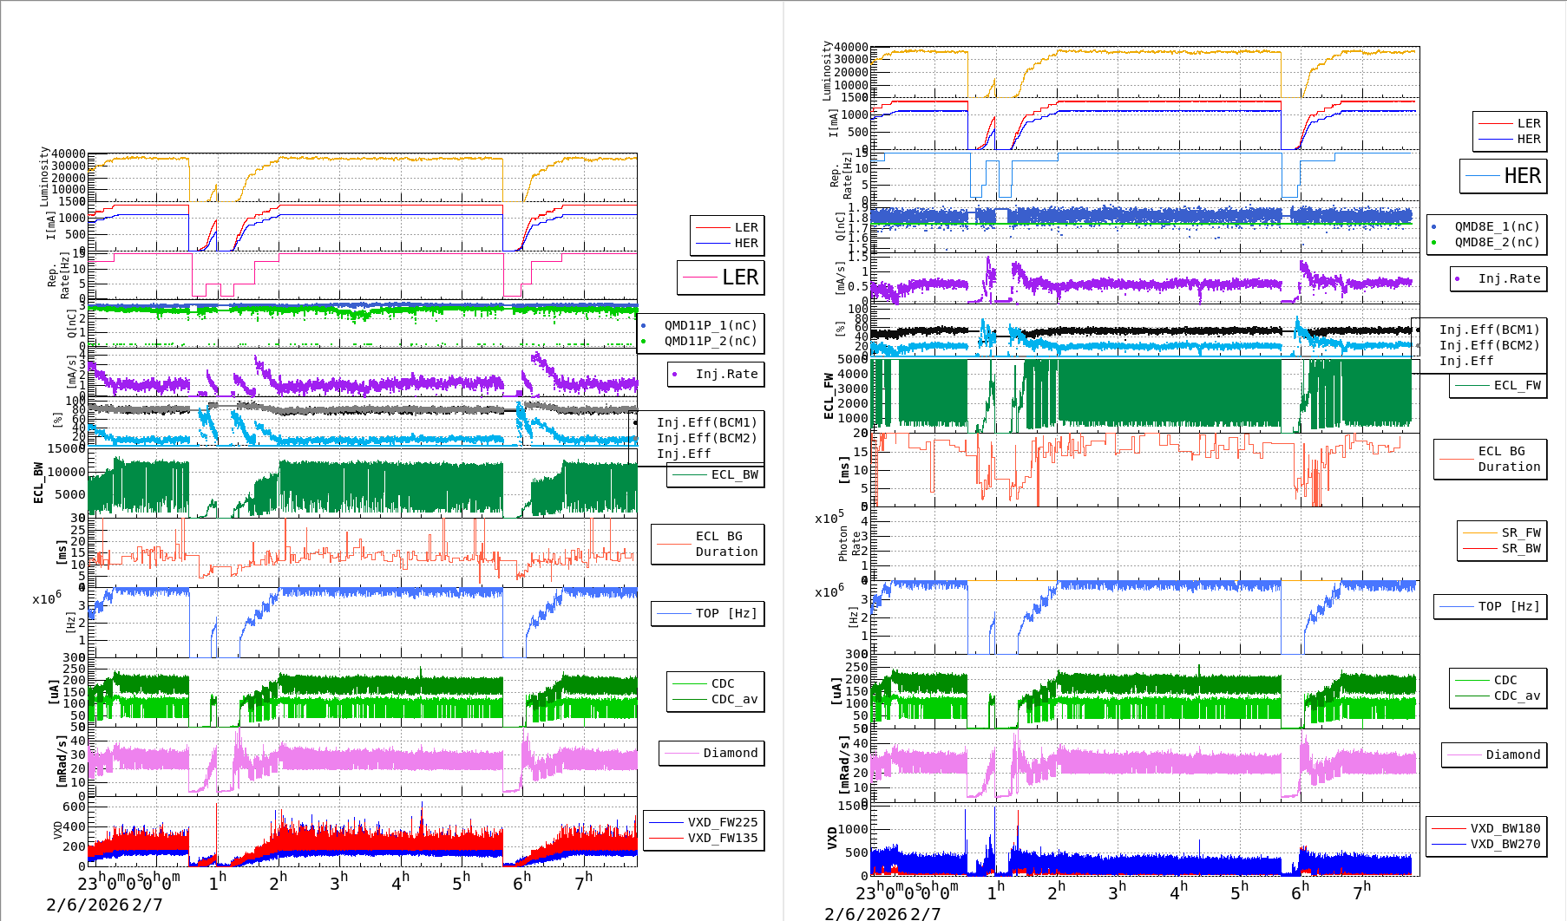
Task: Click the Diamond legend in the HER panel
Action: pos(1492,755)
